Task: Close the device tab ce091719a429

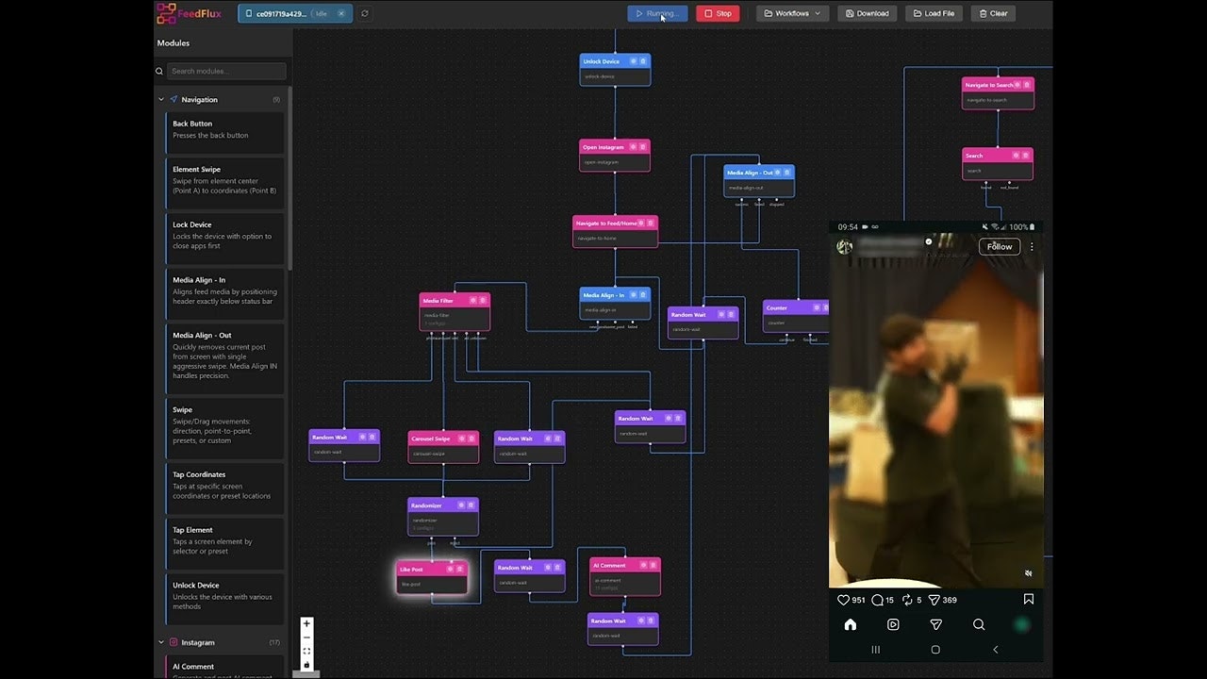Action: pyautogui.click(x=341, y=14)
